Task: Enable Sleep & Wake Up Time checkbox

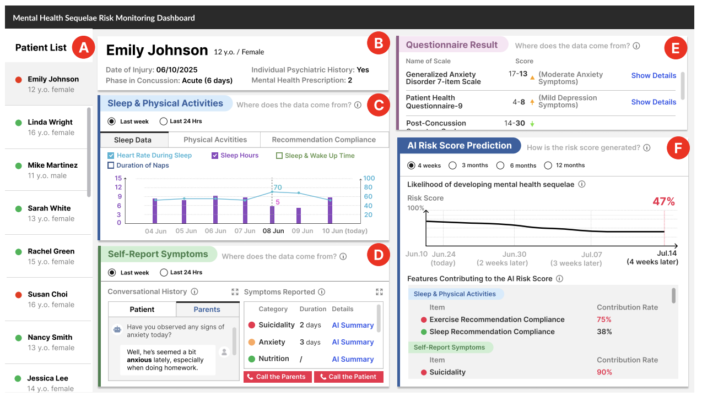Action: 279,156
